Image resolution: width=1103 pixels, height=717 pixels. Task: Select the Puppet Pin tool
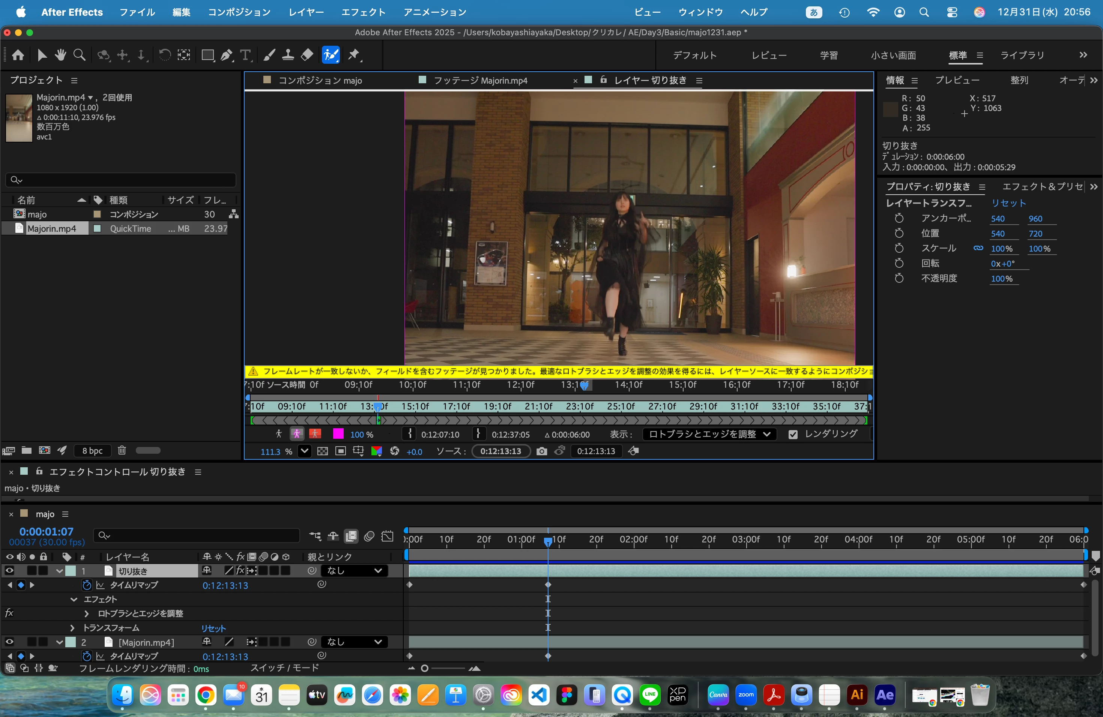click(355, 55)
